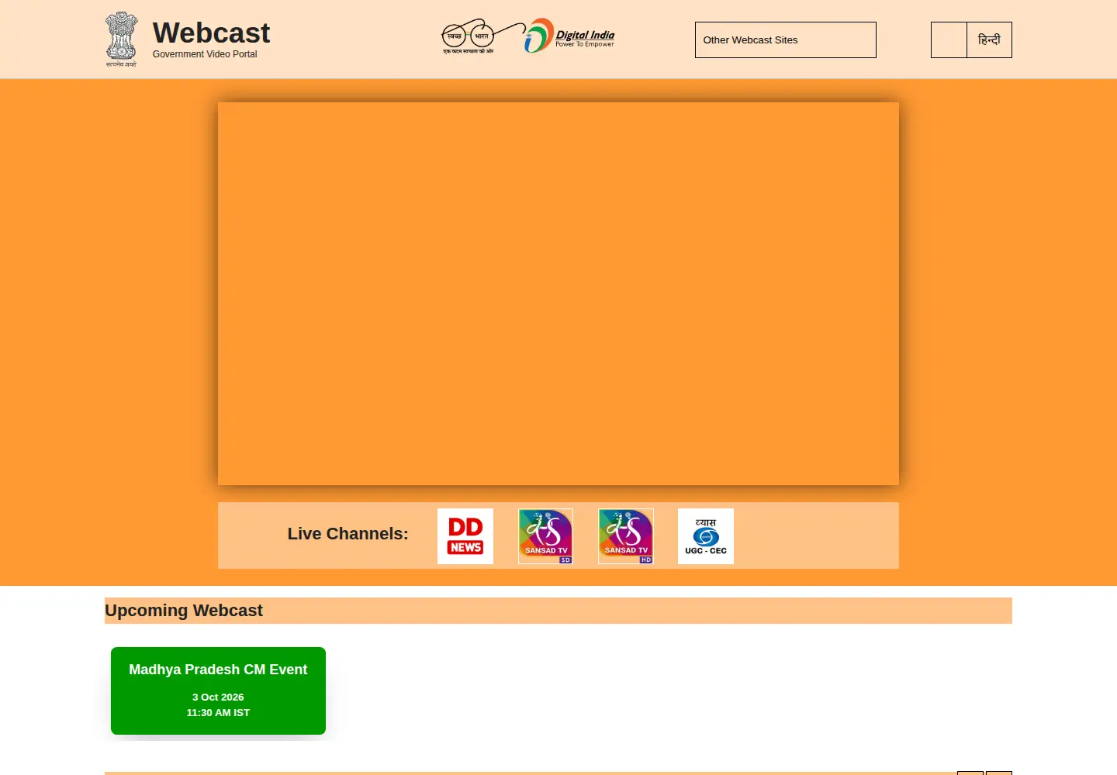Open the Sansad TV HD channel
This screenshot has width=1117, height=775.
tap(626, 536)
